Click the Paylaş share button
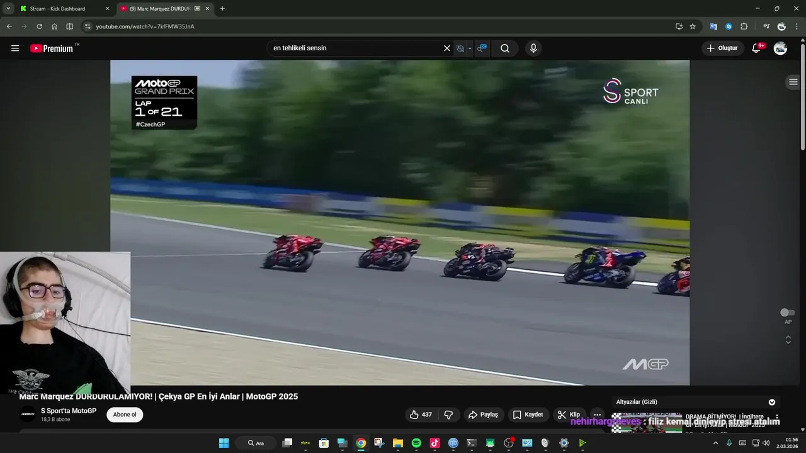806x453 pixels. coord(483,415)
